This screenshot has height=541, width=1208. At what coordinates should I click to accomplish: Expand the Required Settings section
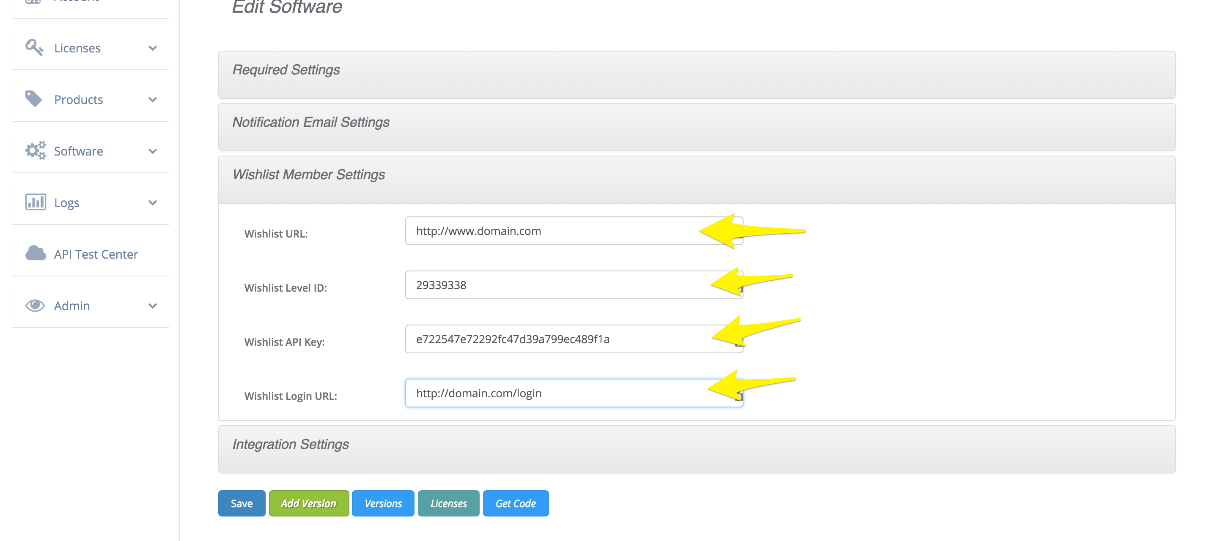click(x=697, y=75)
